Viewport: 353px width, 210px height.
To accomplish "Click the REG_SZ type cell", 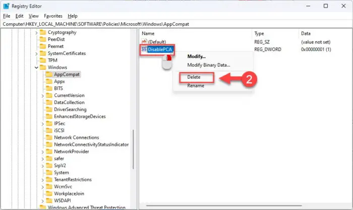I will (262, 42).
